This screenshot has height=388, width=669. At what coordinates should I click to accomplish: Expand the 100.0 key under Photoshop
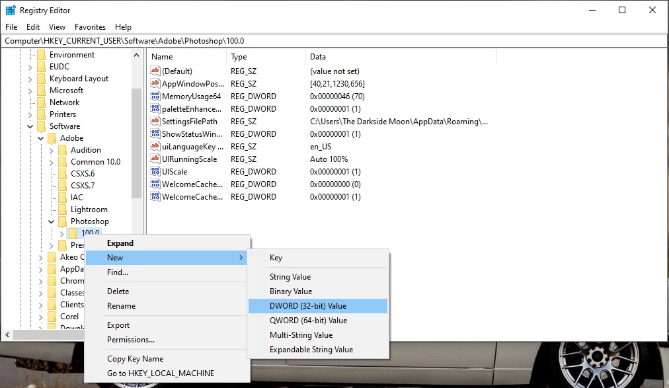(62, 233)
